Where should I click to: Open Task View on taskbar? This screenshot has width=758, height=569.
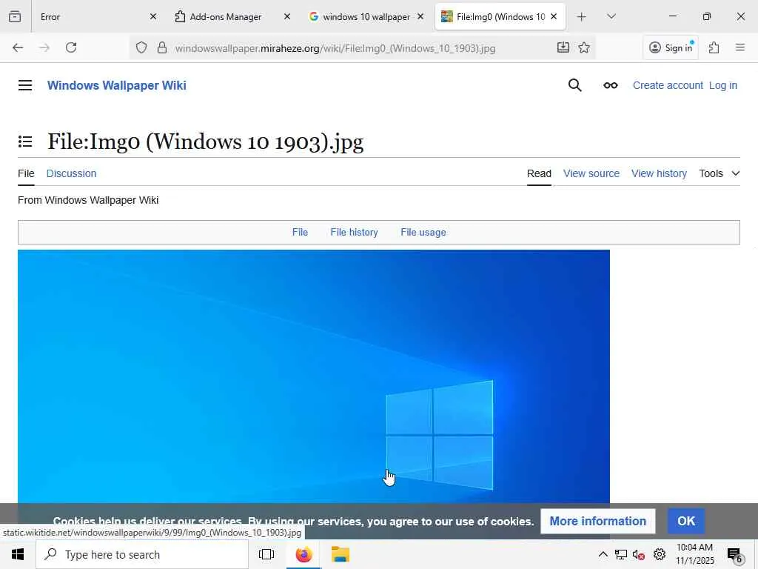click(x=266, y=554)
